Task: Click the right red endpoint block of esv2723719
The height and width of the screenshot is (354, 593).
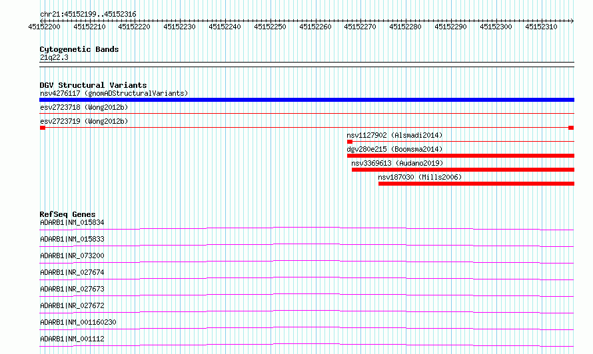Action: [571, 128]
